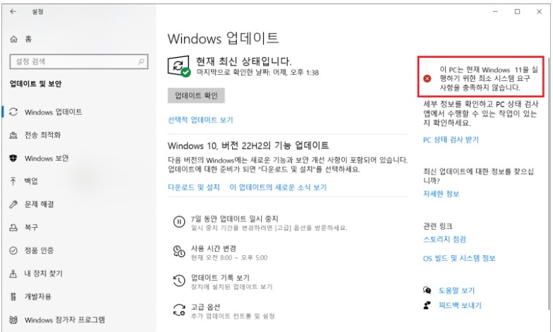Click the Windows 10, 버전 22H2의 기능 업데이트 heading
This screenshot has width=553, height=332.
click(248, 145)
